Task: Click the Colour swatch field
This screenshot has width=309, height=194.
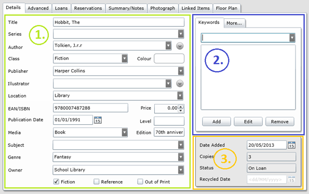Action: pyautogui.click(x=169, y=59)
